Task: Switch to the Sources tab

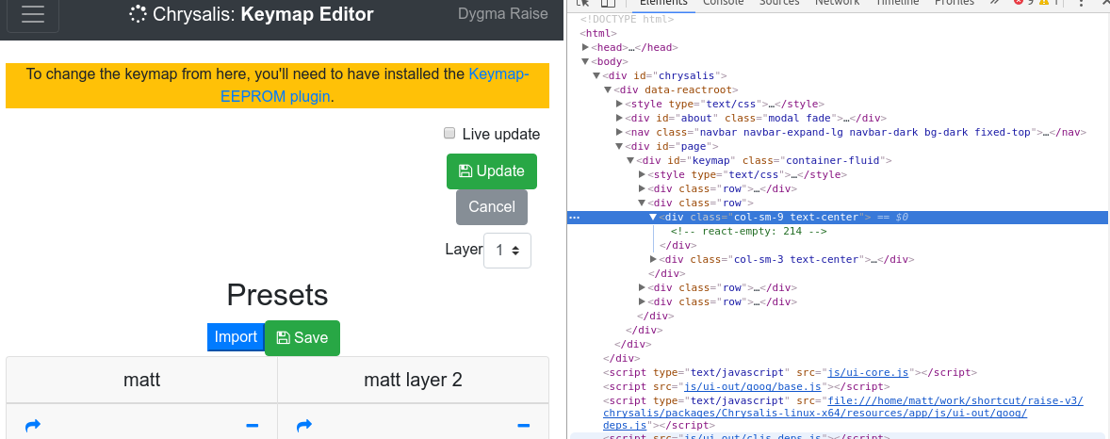Action: point(779,3)
